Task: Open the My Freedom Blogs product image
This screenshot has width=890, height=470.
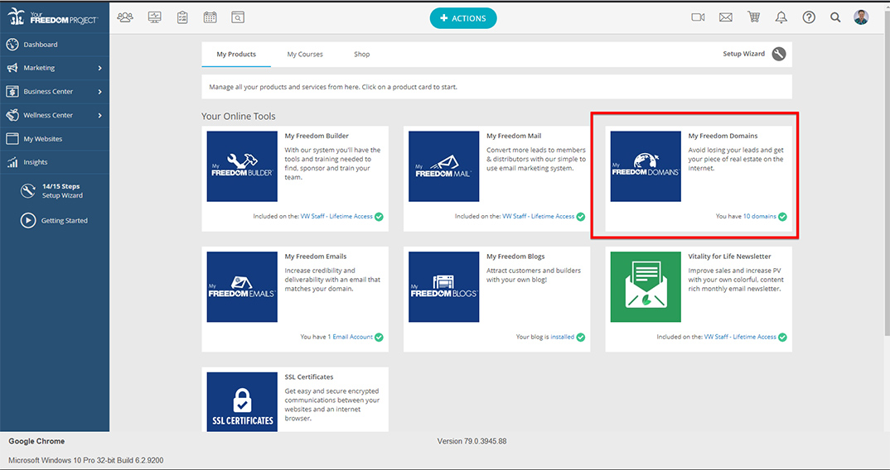Action: point(444,287)
